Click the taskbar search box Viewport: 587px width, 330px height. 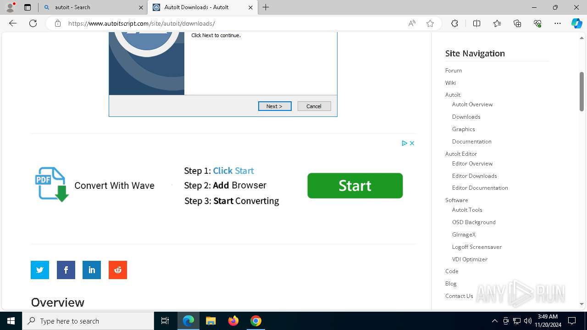(88, 321)
